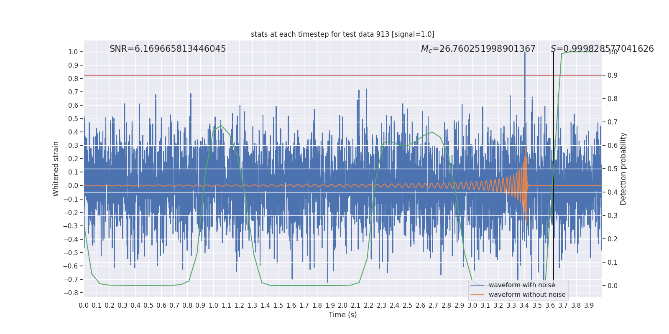Screen dimensions: 669x334
Task: Click the chirp mass Mc annotation
Action: tap(478, 49)
